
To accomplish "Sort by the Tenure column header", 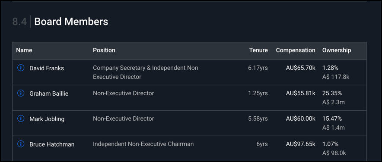I will point(258,50).
